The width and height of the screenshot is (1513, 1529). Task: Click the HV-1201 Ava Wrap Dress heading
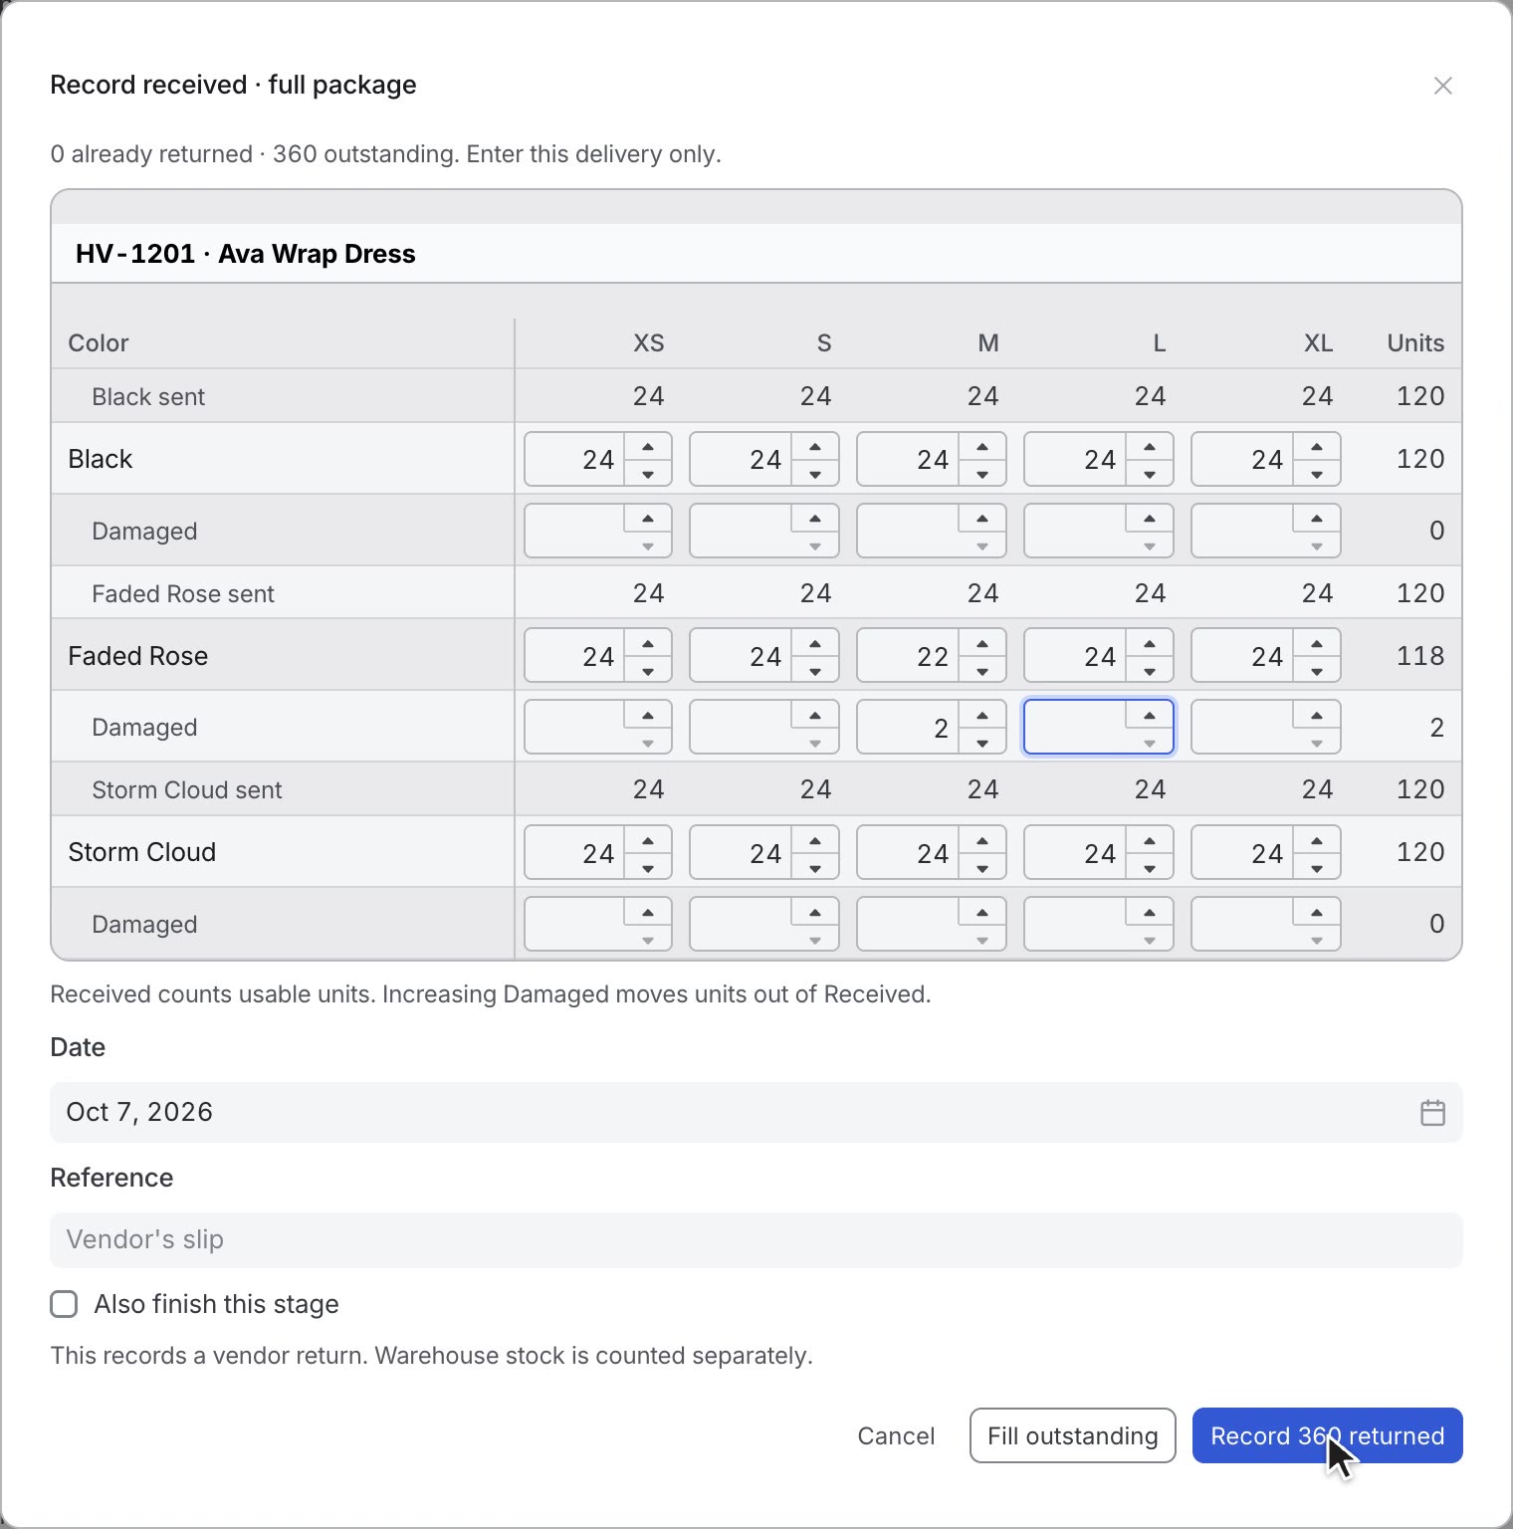(246, 254)
